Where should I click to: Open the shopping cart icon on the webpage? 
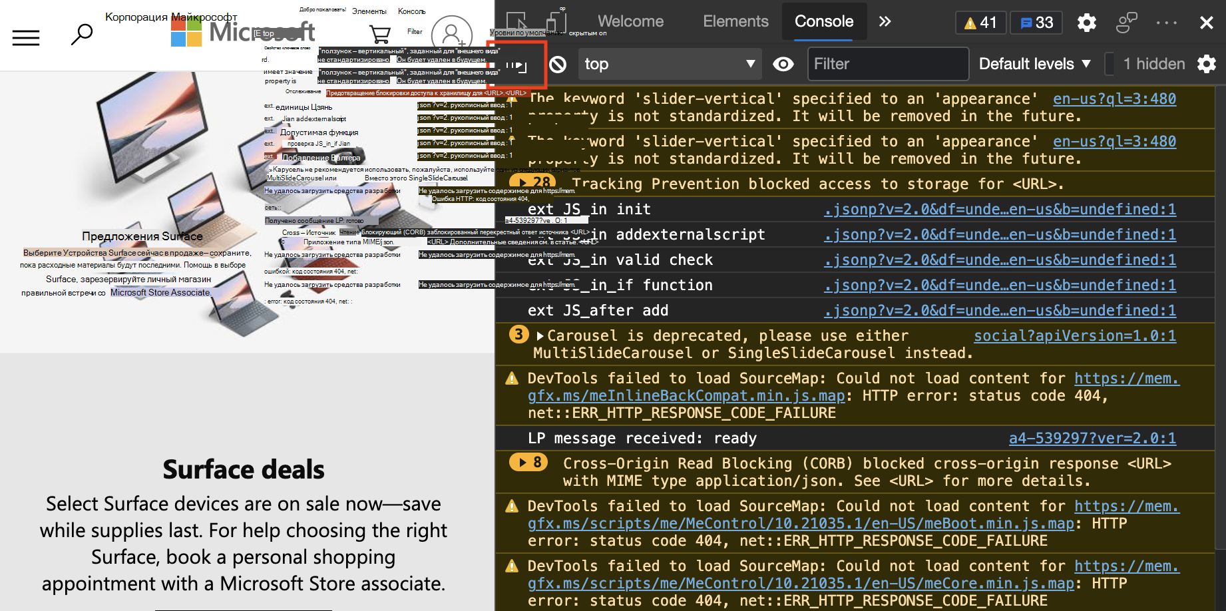[379, 34]
